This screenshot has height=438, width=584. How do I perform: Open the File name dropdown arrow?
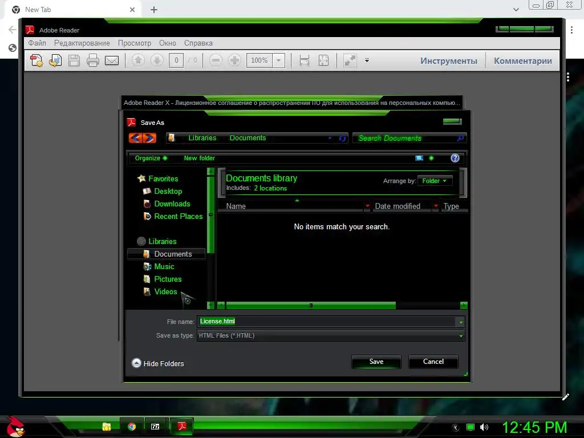[x=461, y=322]
